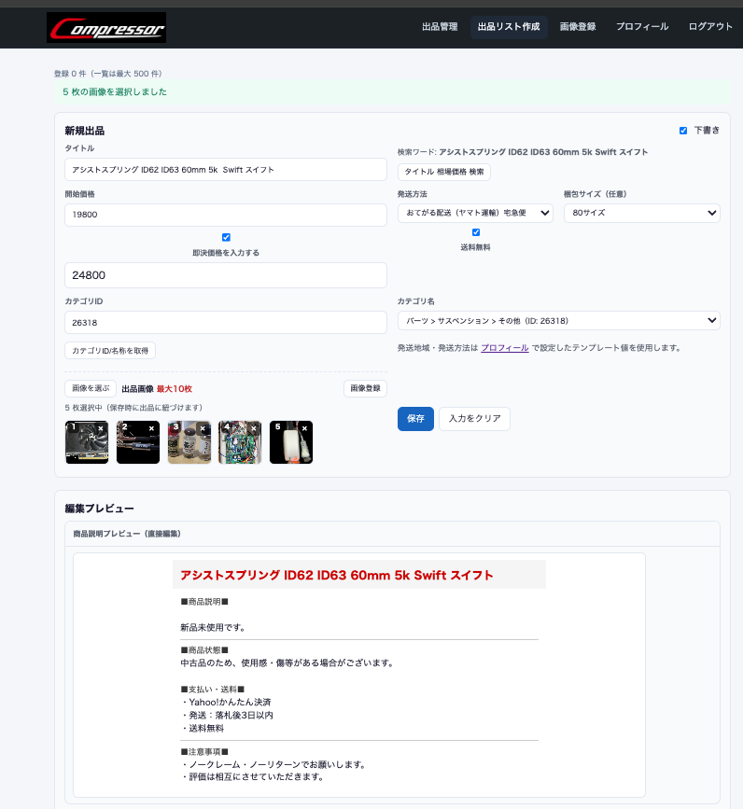
Task: Click the 画像を選ぶ button
Action: coord(91,388)
